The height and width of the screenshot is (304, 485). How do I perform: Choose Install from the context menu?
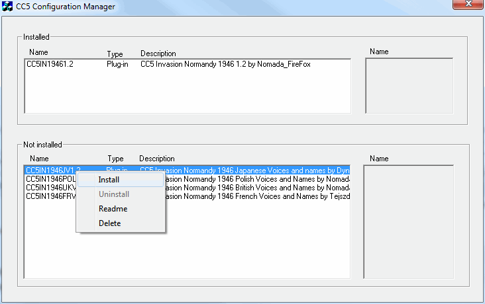pos(109,180)
